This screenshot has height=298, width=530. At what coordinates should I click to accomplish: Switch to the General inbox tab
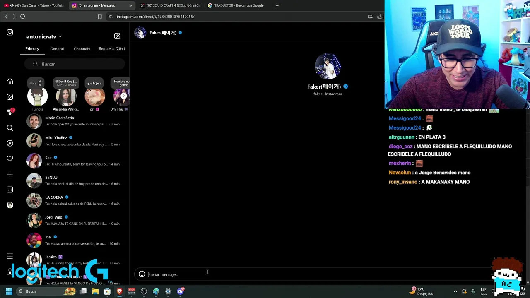pyautogui.click(x=57, y=49)
